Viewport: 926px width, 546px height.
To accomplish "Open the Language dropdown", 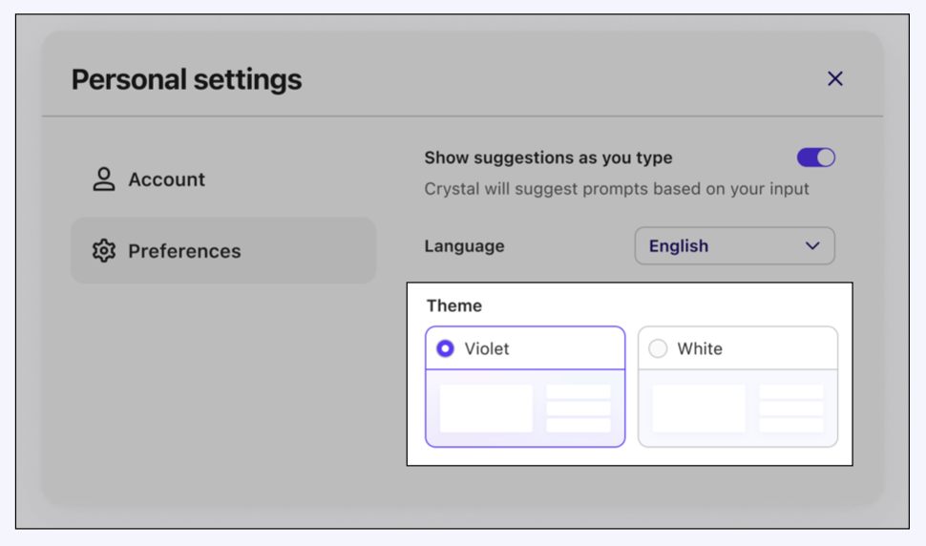I will pos(734,246).
